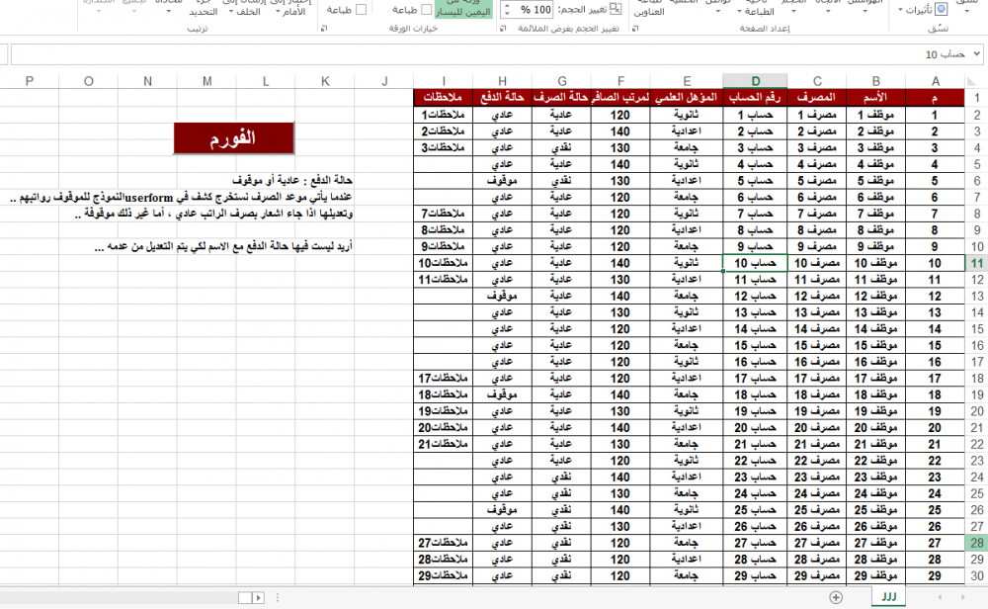
Task: Click the scrollbar resize handle dots
Action: 278,598
